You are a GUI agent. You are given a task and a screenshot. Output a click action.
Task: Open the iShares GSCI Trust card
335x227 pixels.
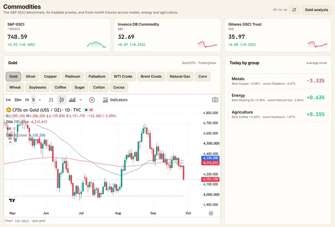(x=278, y=35)
